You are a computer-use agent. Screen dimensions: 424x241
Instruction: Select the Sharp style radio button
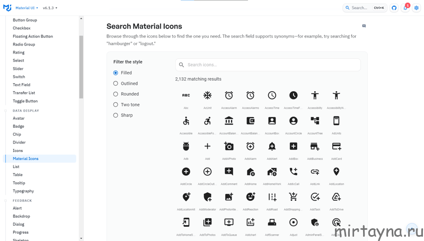[x=116, y=115]
